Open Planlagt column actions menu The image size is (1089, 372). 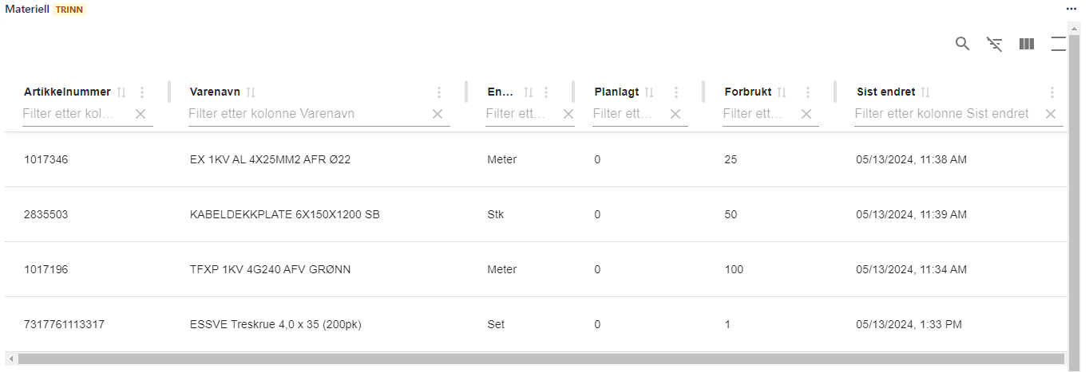[x=676, y=92]
